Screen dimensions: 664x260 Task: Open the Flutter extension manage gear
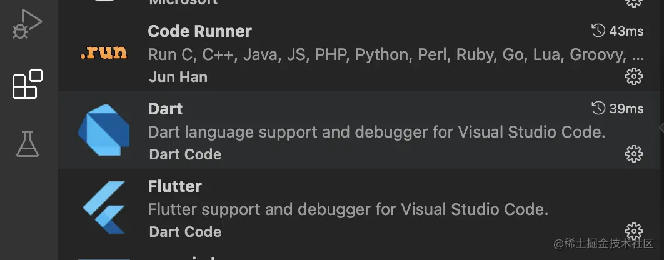633,231
